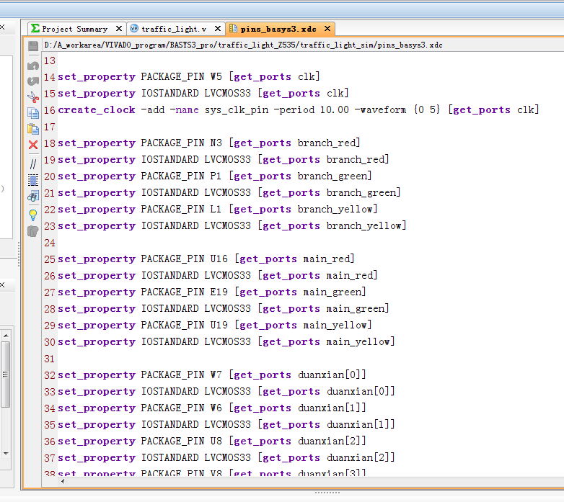Close the pins_basys3.xdc tab
Image resolution: width=564 pixels, height=502 pixels.
[327, 29]
